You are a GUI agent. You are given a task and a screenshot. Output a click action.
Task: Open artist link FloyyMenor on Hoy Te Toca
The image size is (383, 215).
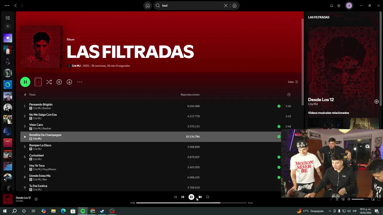coord(49,169)
